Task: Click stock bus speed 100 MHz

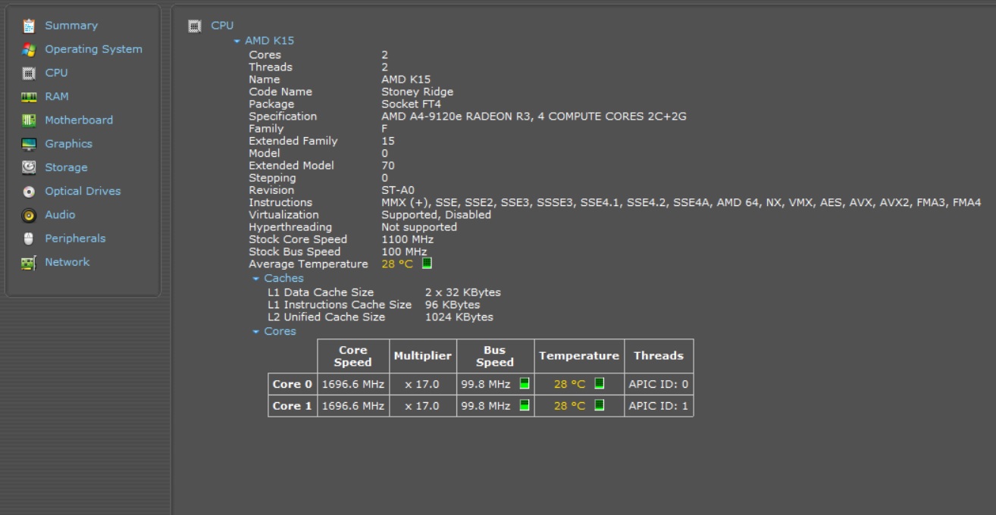Action: (x=404, y=251)
